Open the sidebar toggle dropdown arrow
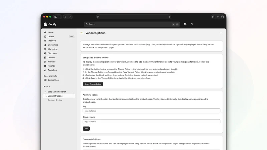 pos(59,17)
